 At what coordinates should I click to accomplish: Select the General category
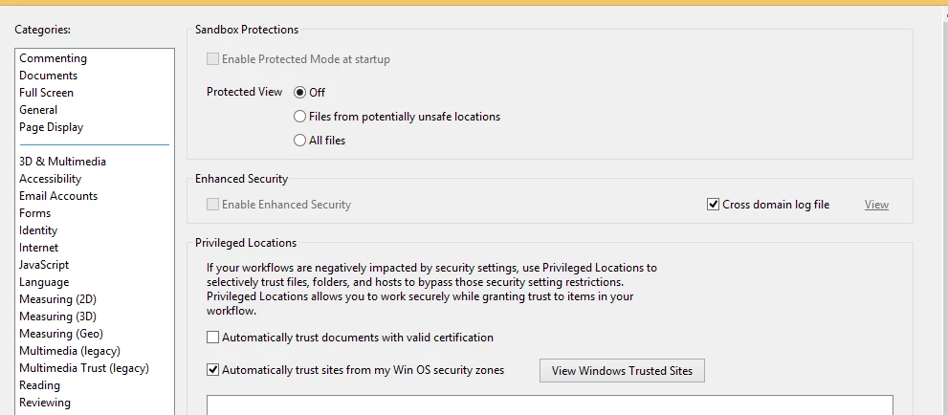pyautogui.click(x=38, y=110)
